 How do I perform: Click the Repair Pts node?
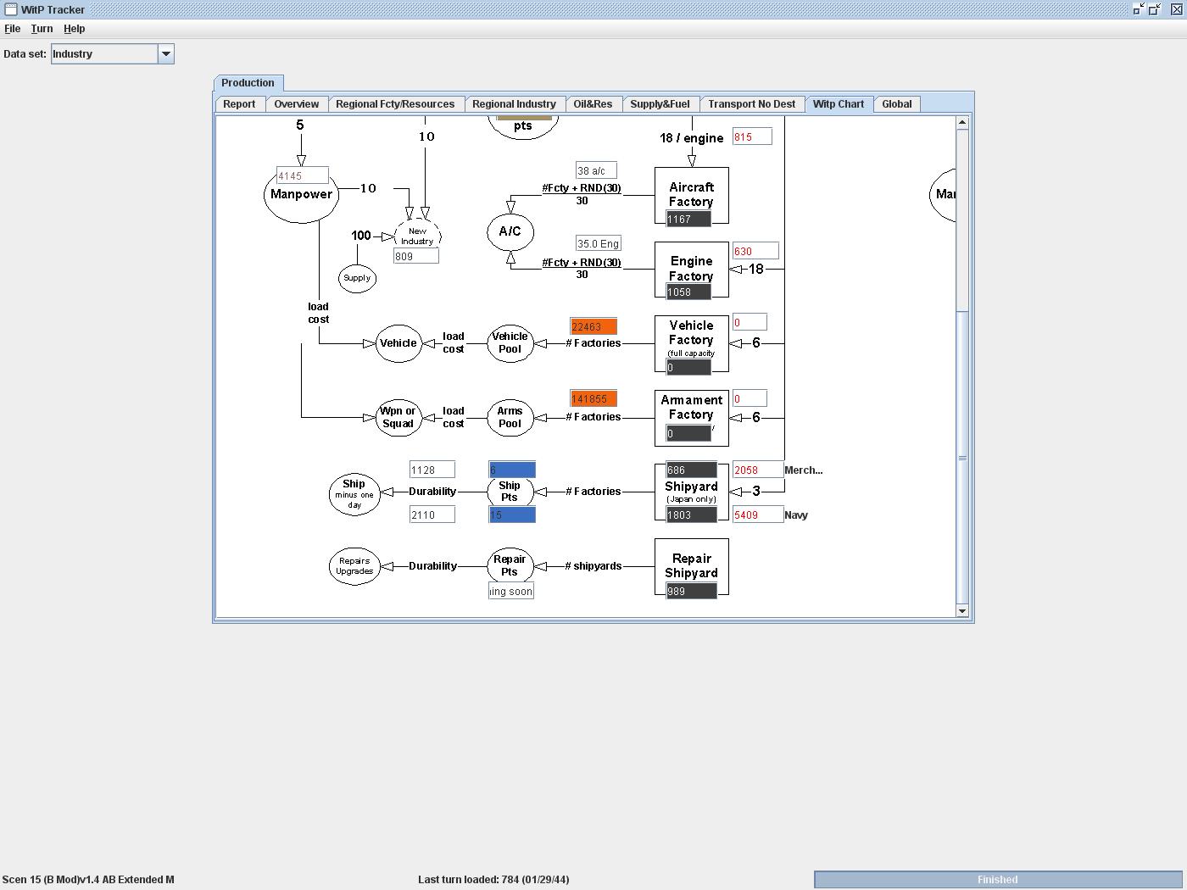(510, 565)
